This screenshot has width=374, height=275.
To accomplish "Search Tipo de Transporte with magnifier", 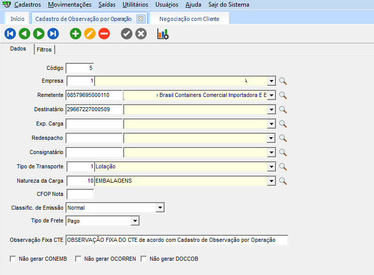I will pyautogui.click(x=283, y=167).
